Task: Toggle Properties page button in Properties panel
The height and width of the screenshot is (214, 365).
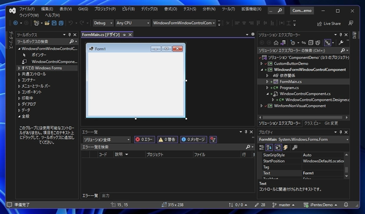Action: (278, 147)
